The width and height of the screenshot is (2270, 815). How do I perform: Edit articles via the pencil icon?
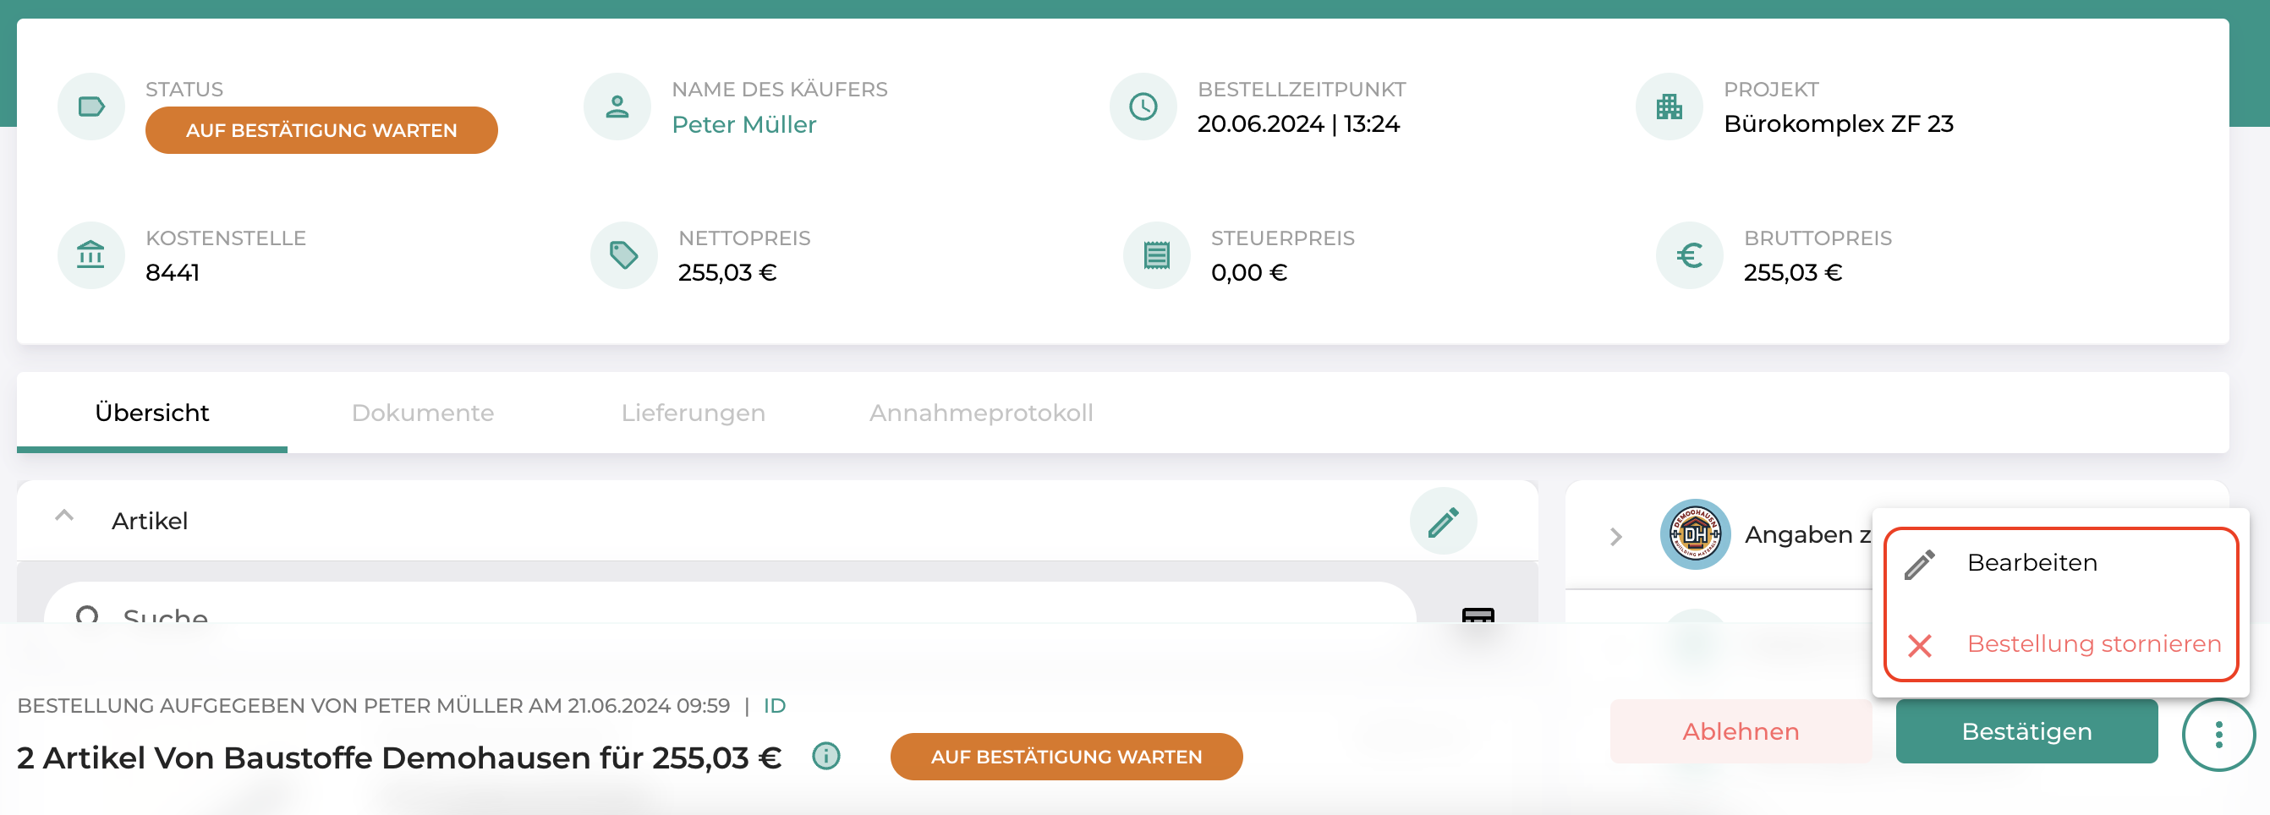pyautogui.click(x=1443, y=522)
